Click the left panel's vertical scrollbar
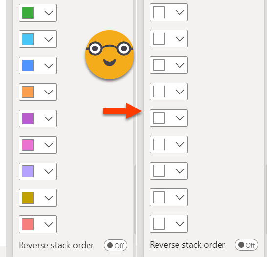This screenshot has height=257, width=267. coord(135,199)
